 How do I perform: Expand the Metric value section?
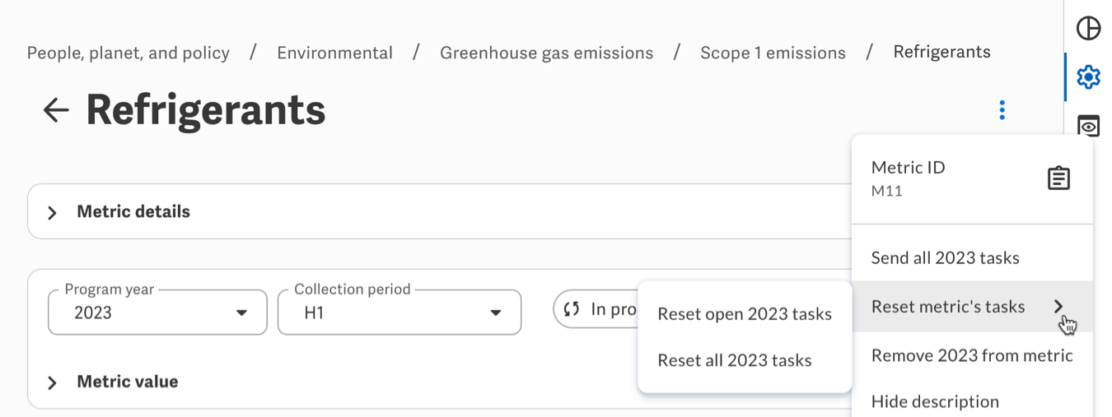52,382
